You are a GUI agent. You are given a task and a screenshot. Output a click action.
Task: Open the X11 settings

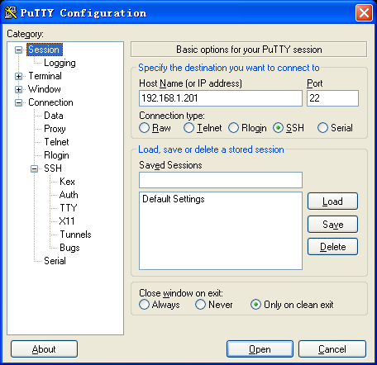click(67, 221)
